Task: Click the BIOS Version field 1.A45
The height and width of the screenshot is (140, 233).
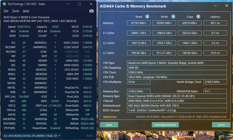Action: coord(177,110)
